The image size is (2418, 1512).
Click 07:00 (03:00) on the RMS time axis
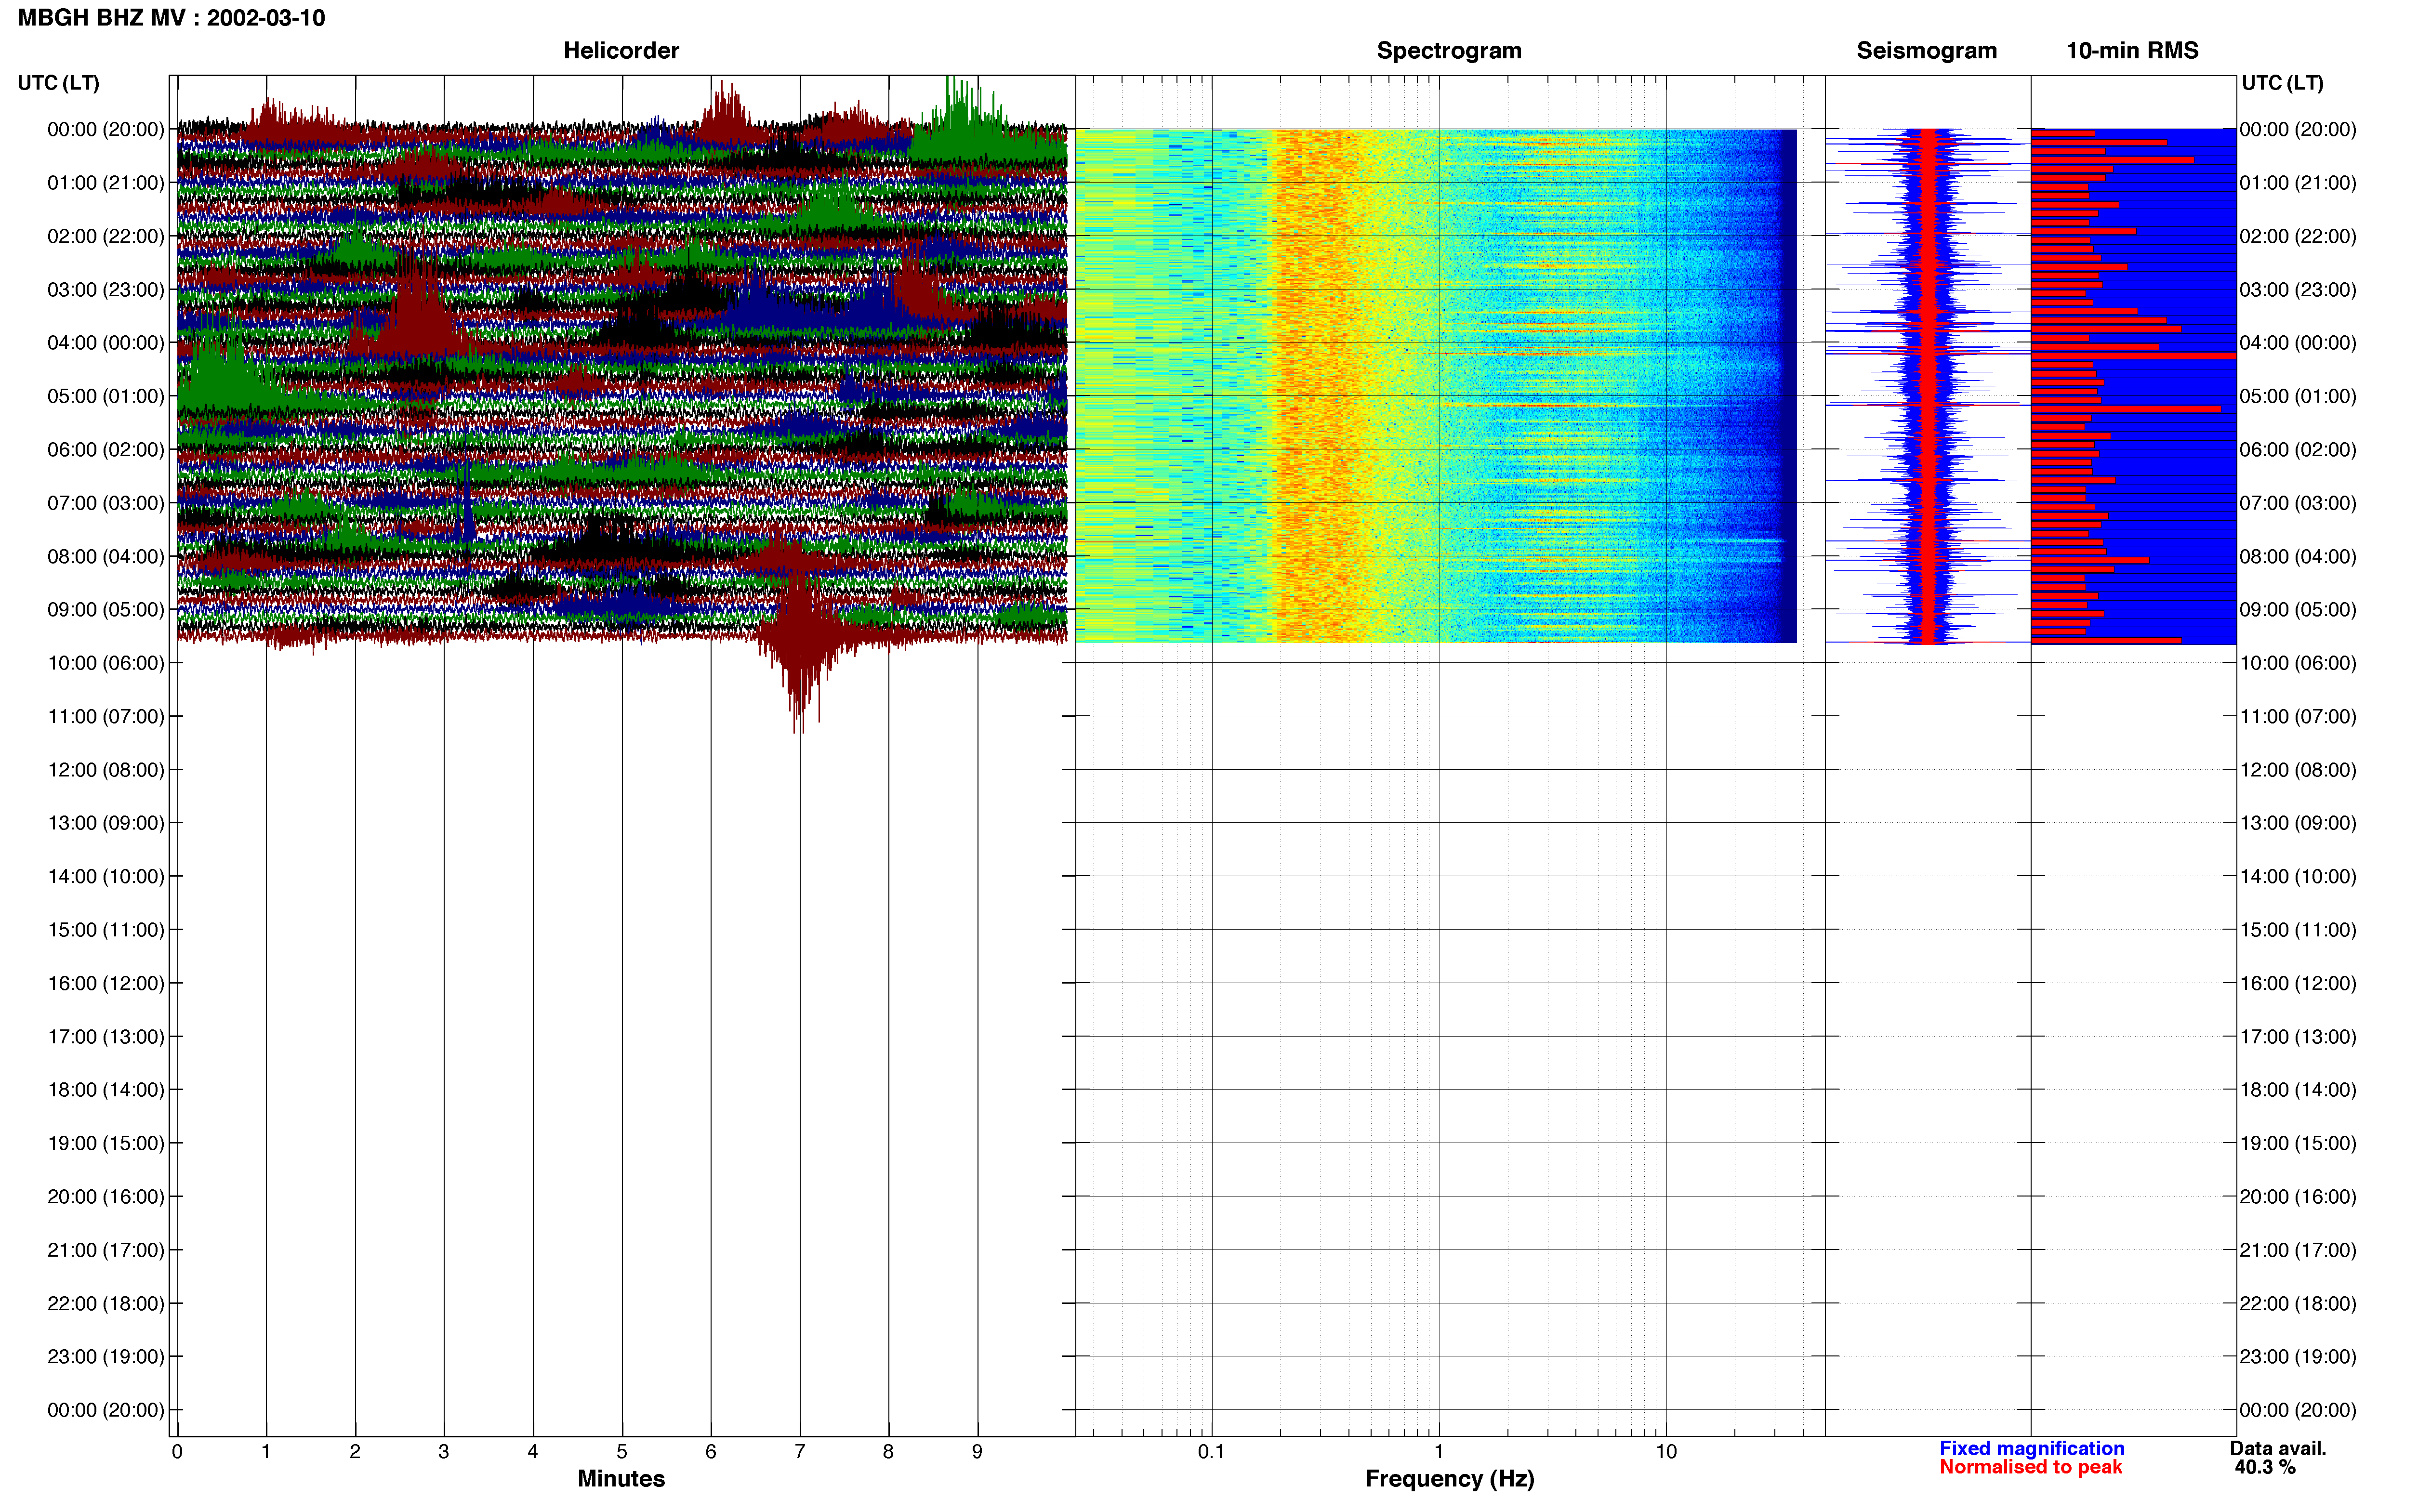2298,503
